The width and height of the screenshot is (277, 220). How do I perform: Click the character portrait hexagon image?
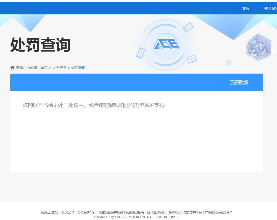(259, 47)
